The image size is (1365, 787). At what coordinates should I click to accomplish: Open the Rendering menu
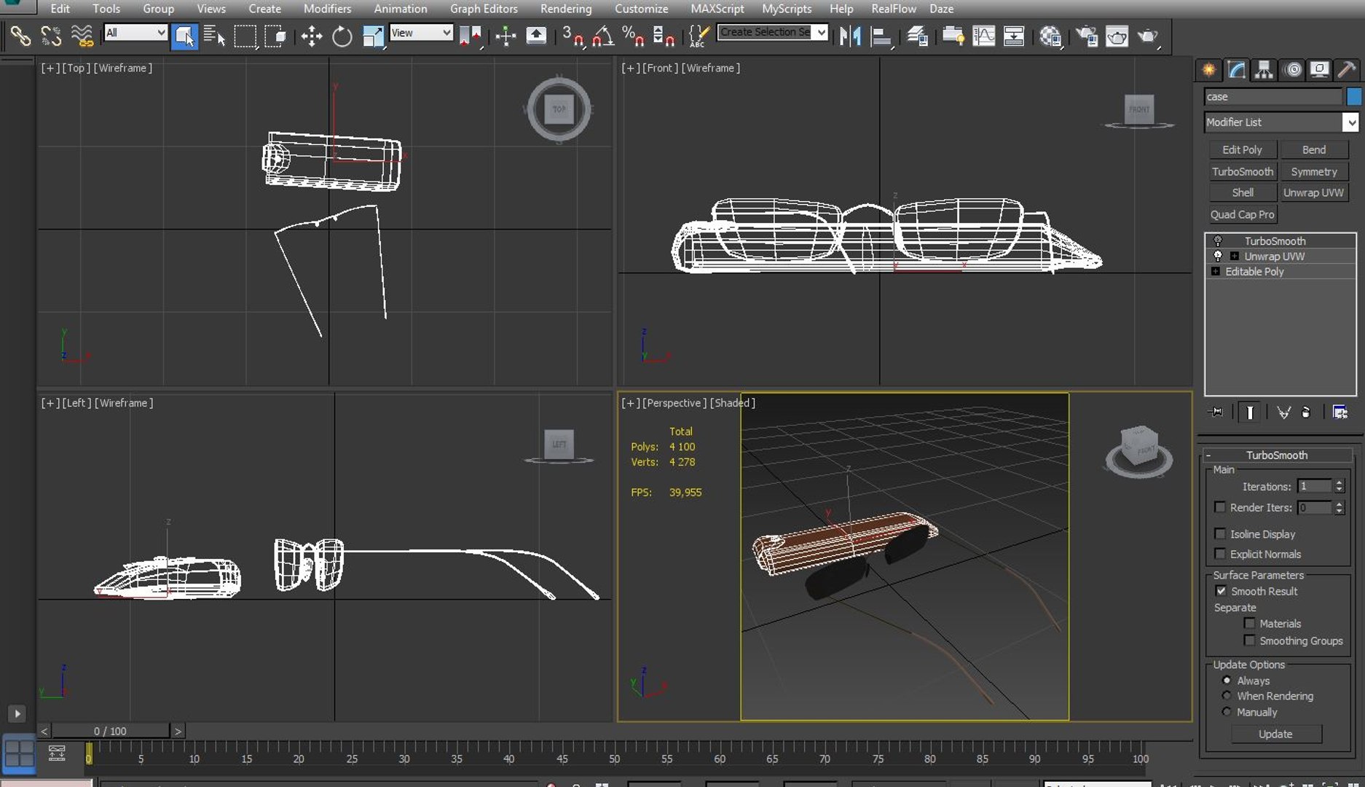pyautogui.click(x=566, y=9)
